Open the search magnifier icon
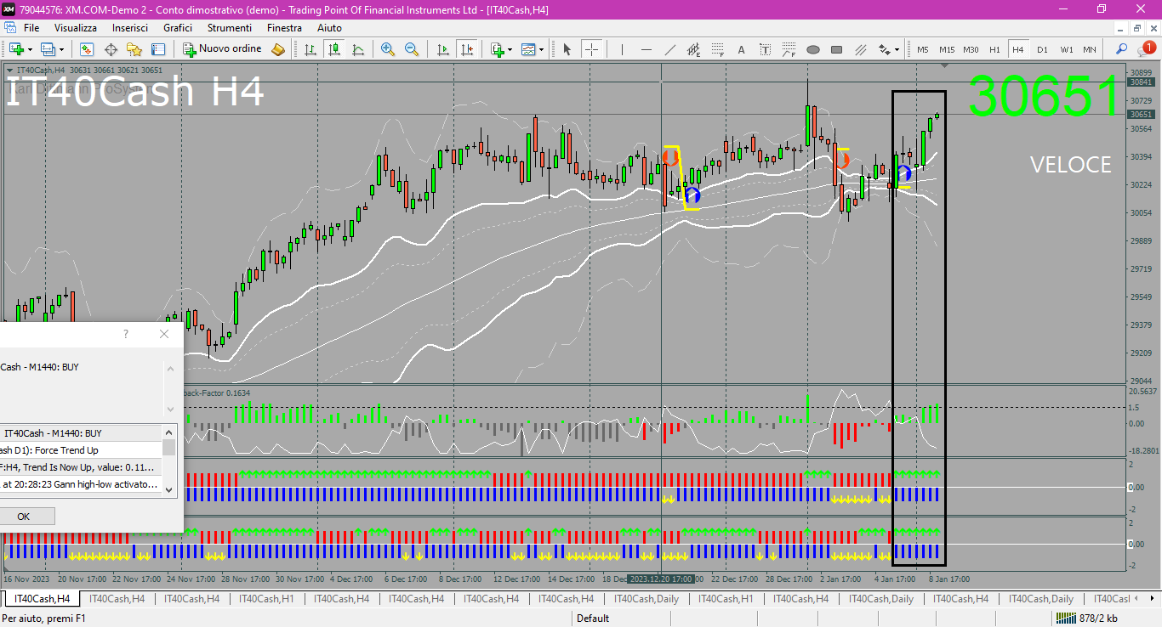The height and width of the screenshot is (627, 1162). (x=1121, y=49)
